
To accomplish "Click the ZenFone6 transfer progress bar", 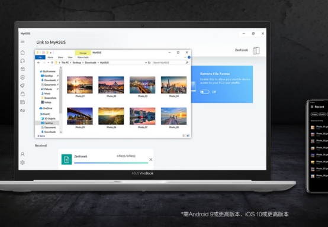I will tap(111, 163).
